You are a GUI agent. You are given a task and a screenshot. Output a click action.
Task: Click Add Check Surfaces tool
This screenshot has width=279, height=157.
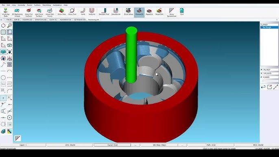pos(39,12)
